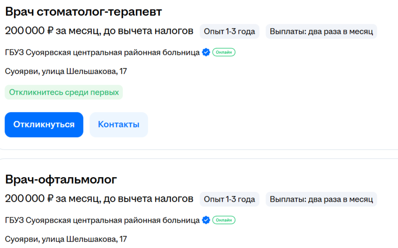Click the address under the Врач-офтальмолог vacancy

point(66,239)
